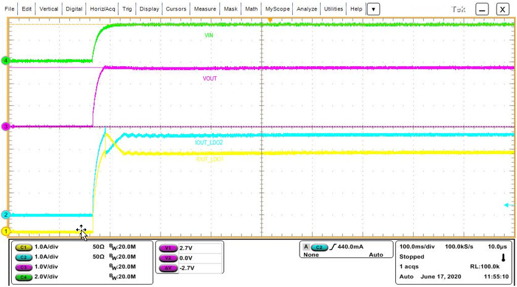Screen dimensions: 517x287
Task: Click the C3 1.0V/div scale readout
Action: [46, 267]
